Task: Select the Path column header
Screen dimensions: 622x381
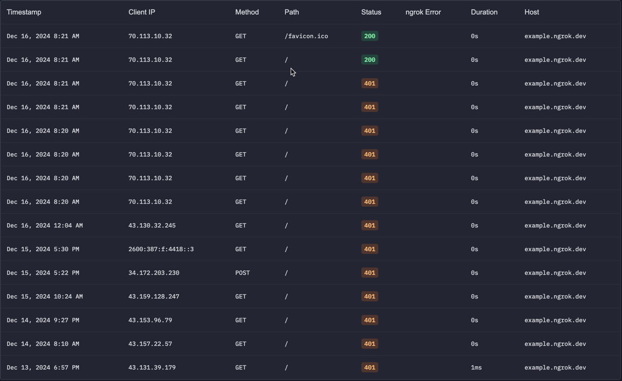Action: point(291,12)
